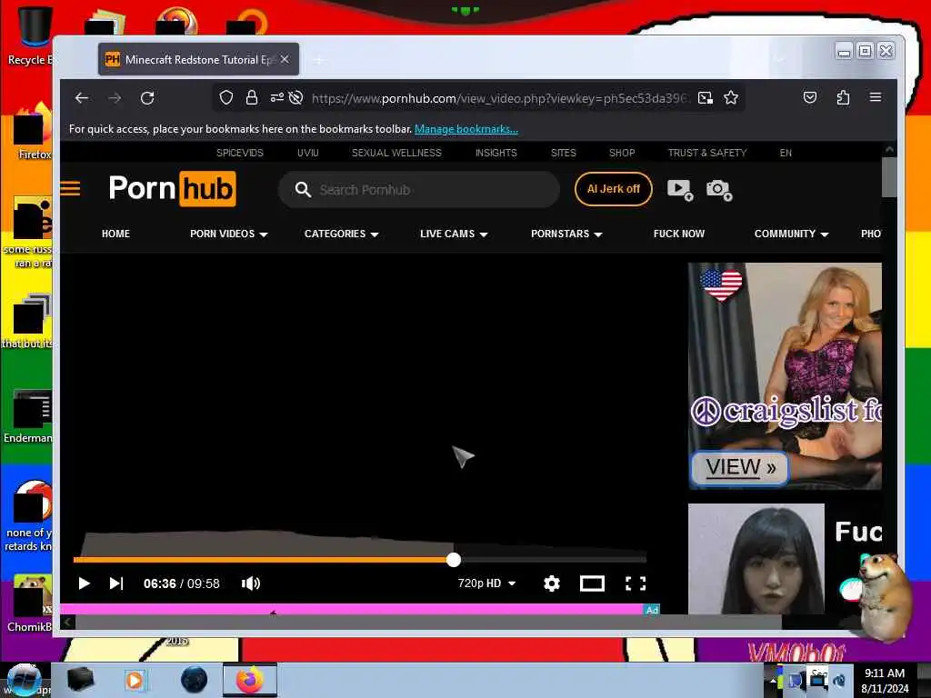Click the video progress slider handle

(454, 560)
